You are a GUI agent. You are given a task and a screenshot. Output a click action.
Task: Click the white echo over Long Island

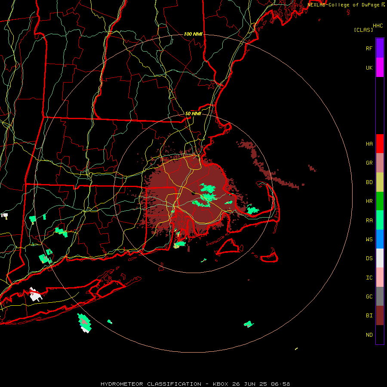pos(35,295)
